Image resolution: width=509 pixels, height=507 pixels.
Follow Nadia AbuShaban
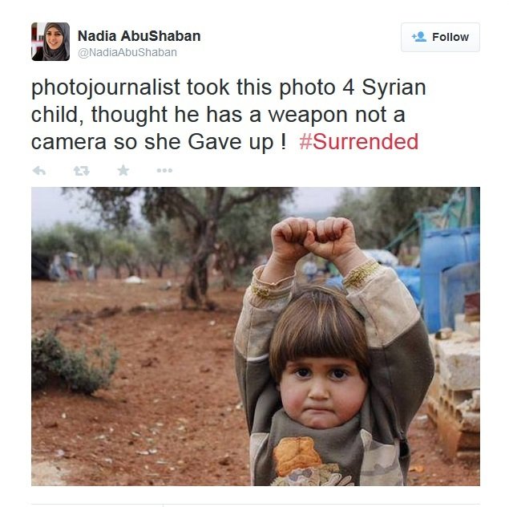pos(440,37)
